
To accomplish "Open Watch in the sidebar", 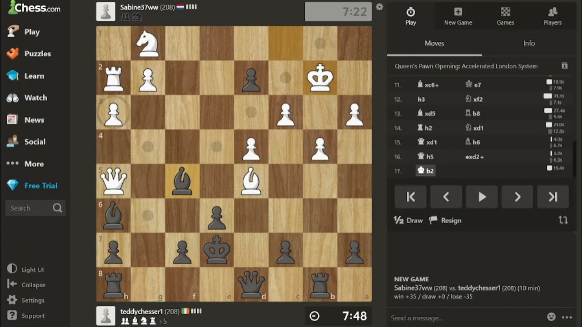I will point(27,98).
